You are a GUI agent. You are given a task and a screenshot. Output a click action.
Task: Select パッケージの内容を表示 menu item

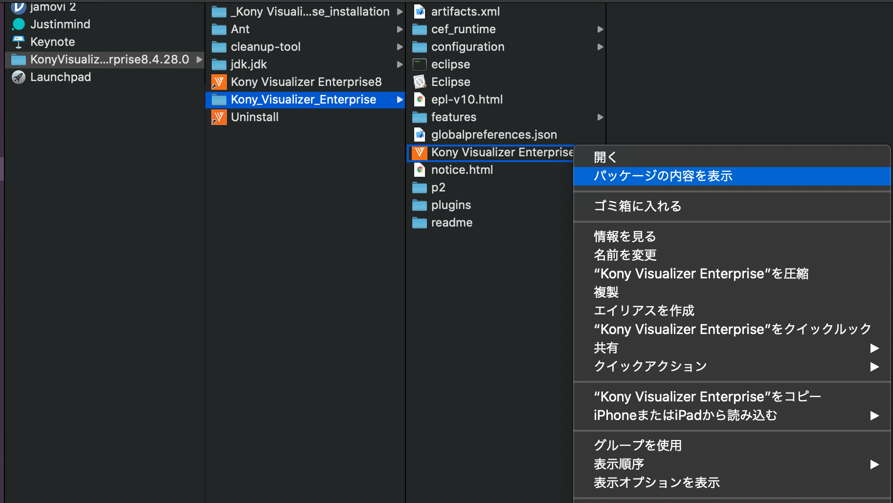coord(732,176)
